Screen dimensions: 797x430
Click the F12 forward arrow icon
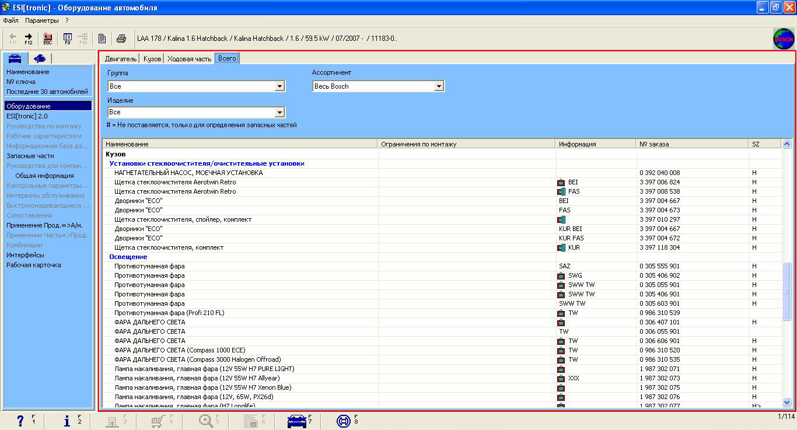[28, 39]
